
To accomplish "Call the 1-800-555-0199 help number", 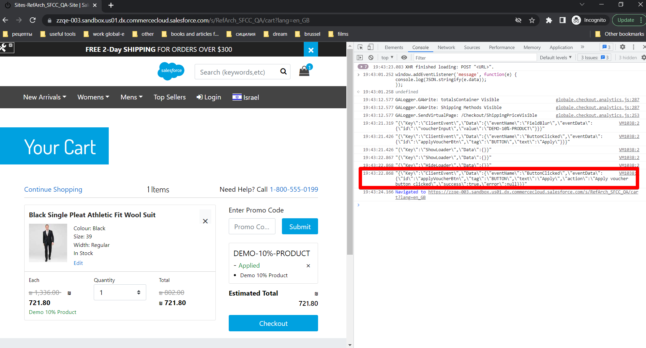I will 294,189.
